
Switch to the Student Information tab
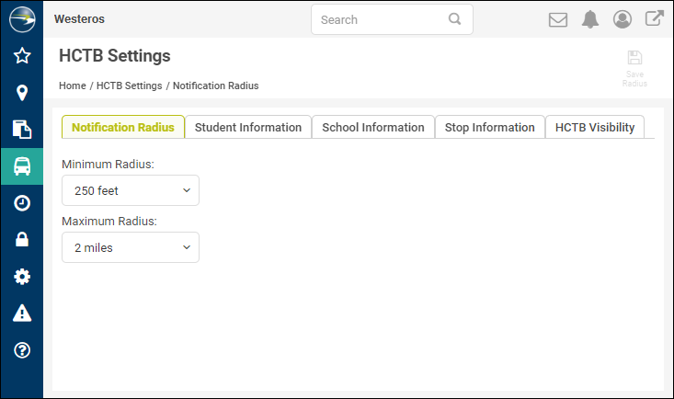point(248,127)
